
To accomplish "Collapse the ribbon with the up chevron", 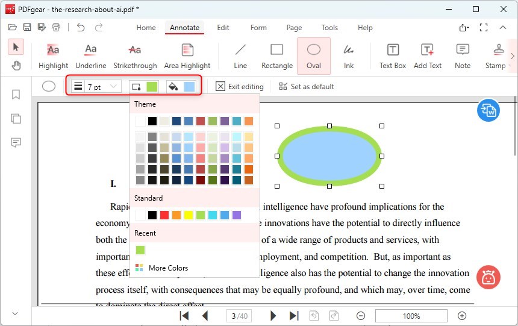I will (x=503, y=28).
